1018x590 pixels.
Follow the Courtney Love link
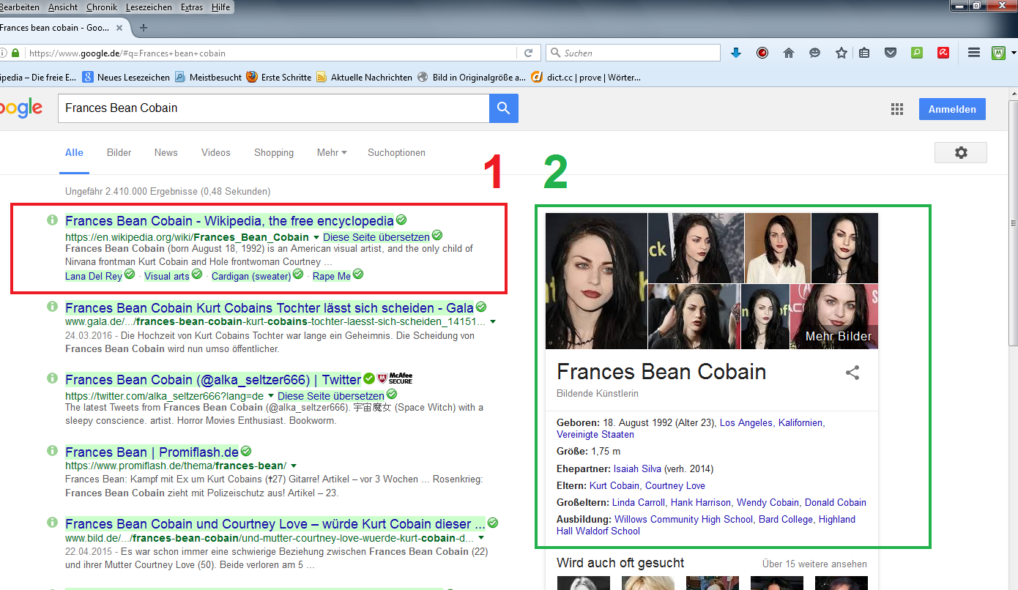click(675, 485)
